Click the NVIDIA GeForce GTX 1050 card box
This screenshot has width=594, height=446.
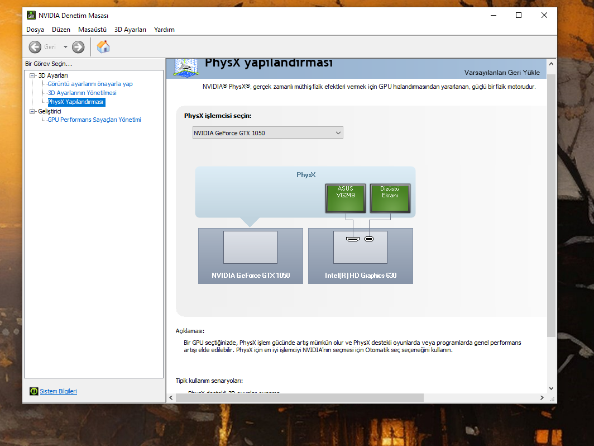(251, 256)
